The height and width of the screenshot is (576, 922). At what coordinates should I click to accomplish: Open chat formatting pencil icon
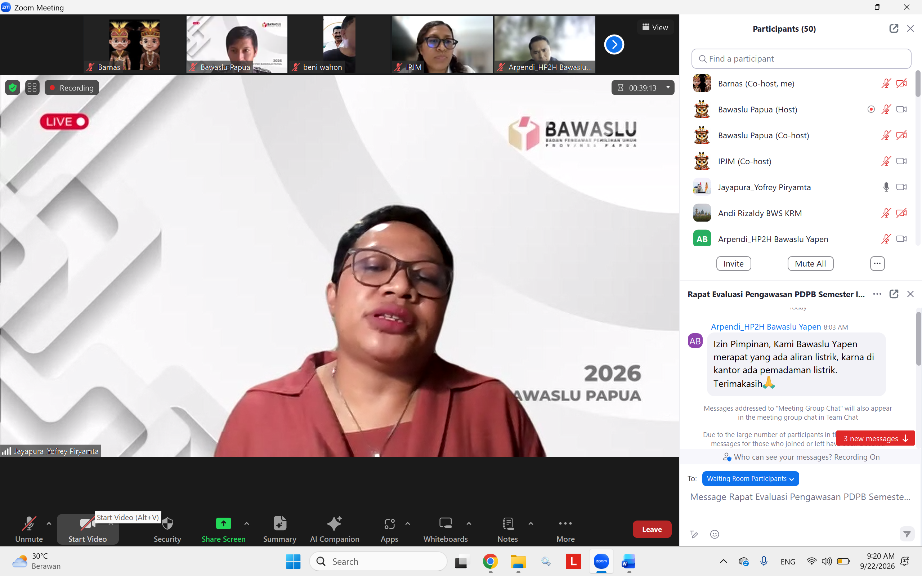tap(694, 534)
